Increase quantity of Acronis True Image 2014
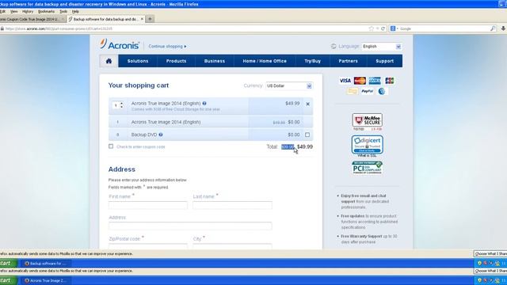 pos(122,104)
